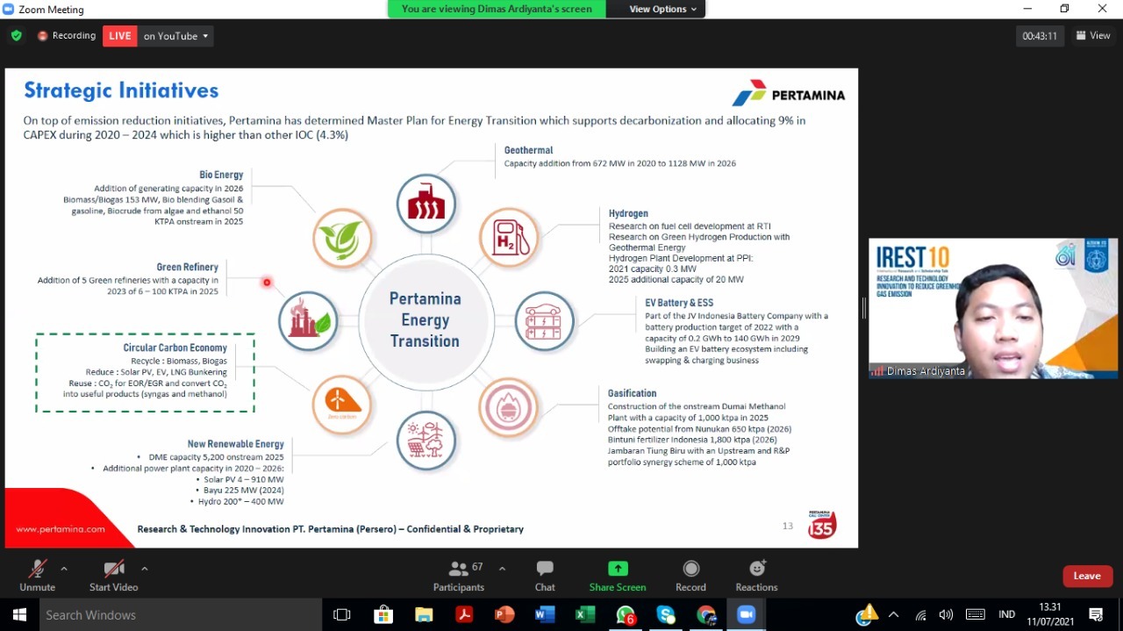This screenshot has width=1123, height=631.
Task: Expand audio options arrow beside Unmute
Action: tap(64, 569)
